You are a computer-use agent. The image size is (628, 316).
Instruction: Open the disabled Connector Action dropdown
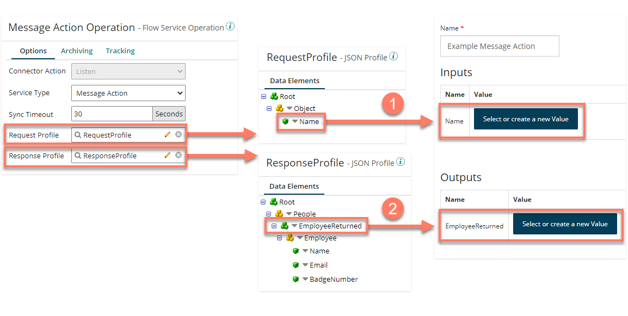pyautogui.click(x=128, y=71)
